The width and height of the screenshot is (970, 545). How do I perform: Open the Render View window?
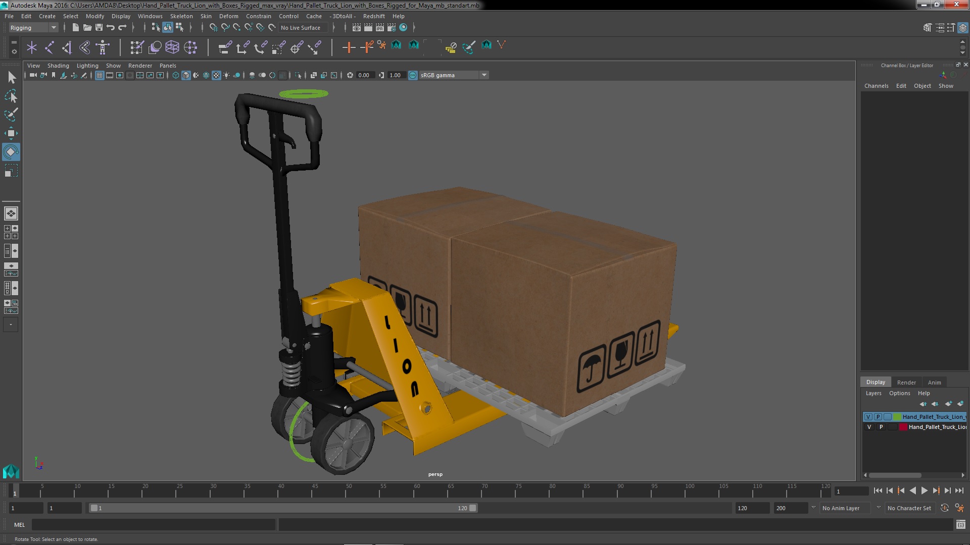357,28
